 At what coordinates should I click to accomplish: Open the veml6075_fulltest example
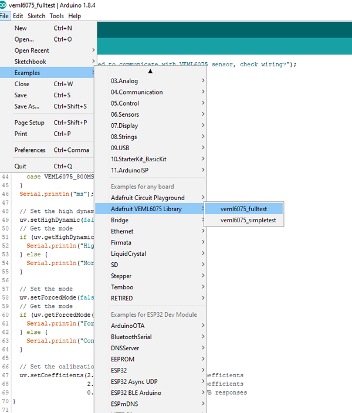[244, 209]
